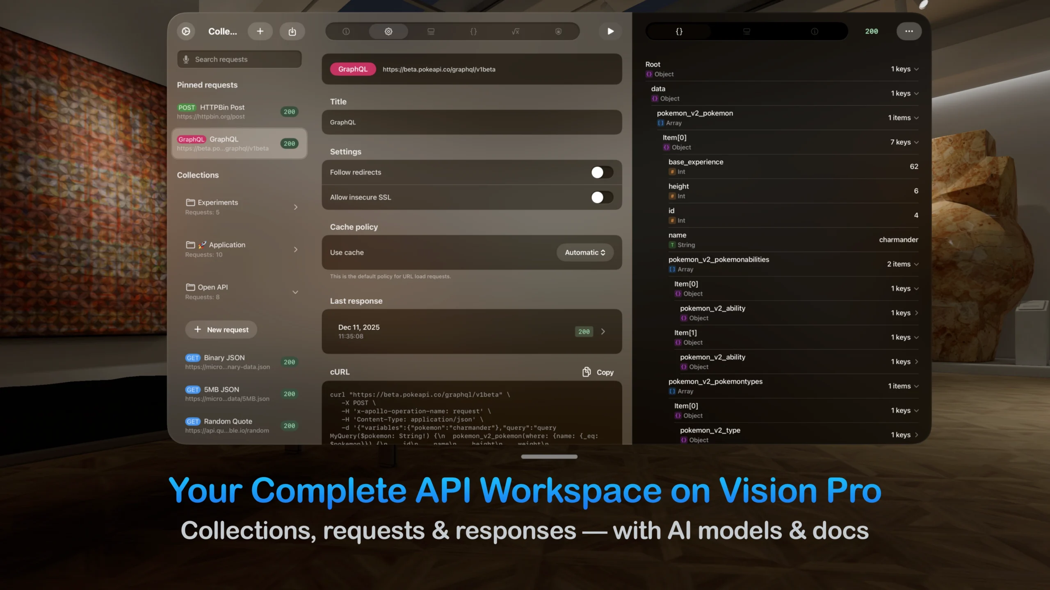Image resolution: width=1050 pixels, height=590 pixels.
Task: Start voice search with the microphone icon
Action: coord(187,59)
